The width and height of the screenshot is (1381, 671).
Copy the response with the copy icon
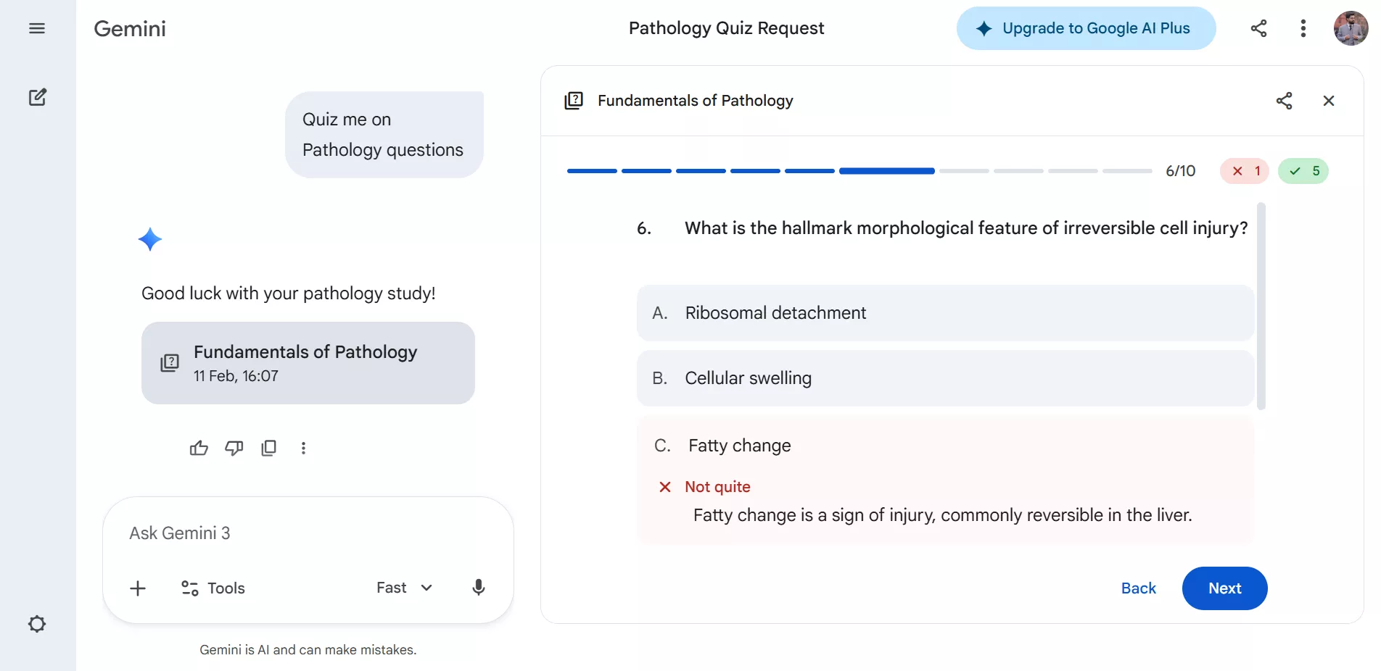coord(268,448)
